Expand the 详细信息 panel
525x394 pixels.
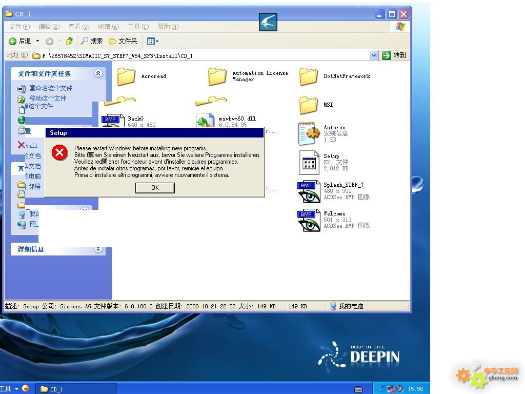[x=98, y=249]
